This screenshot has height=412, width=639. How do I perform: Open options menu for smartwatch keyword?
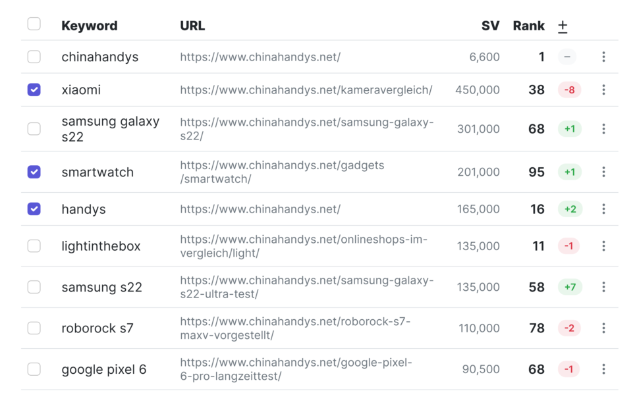[603, 172]
